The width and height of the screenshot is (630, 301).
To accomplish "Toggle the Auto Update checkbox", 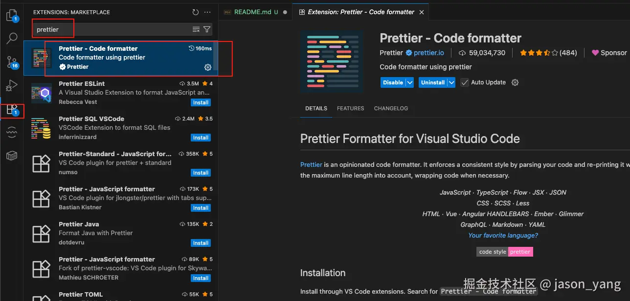I will tap(465, 82).
